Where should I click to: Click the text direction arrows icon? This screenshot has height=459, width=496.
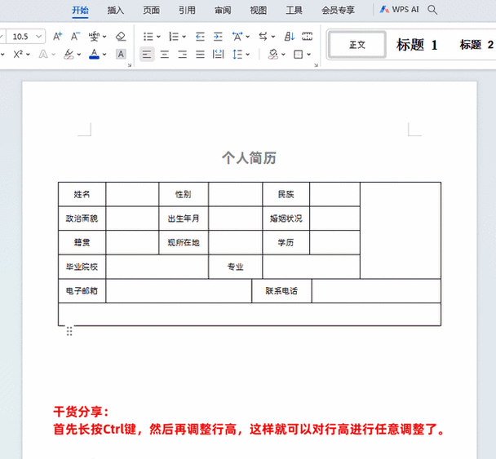263,37
